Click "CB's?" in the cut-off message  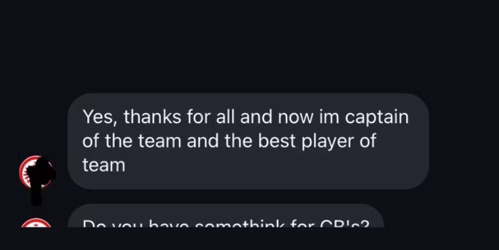tap(345, 224)
